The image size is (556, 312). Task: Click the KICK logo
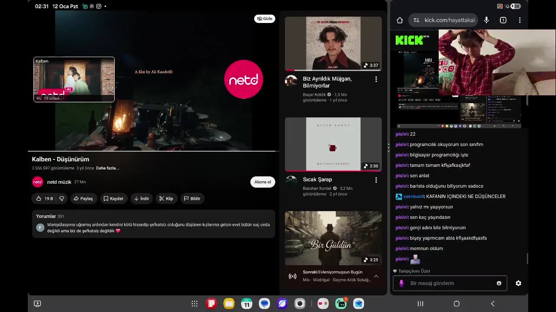[409, 40]
